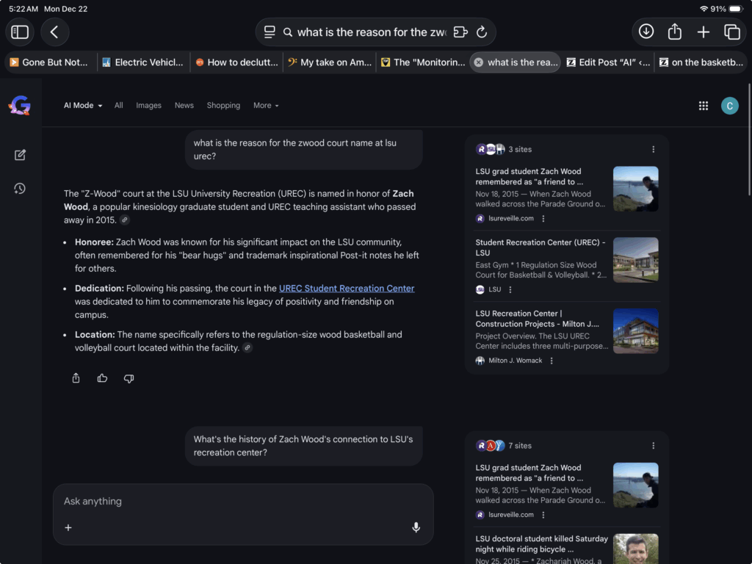Click the thumbs down feedback icon

129,378
